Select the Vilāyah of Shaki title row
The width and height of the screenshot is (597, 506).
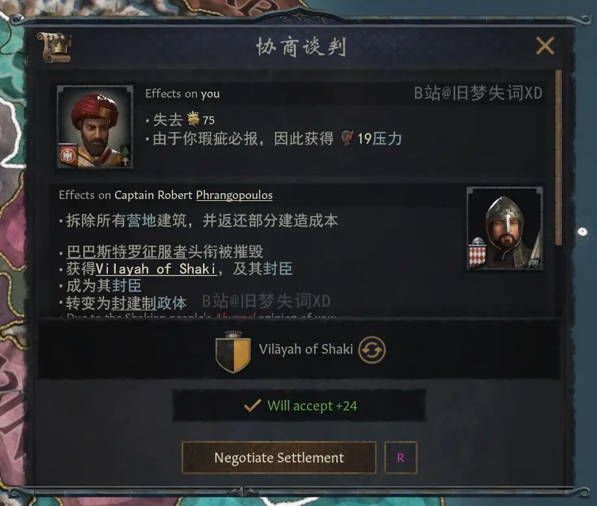299,349
